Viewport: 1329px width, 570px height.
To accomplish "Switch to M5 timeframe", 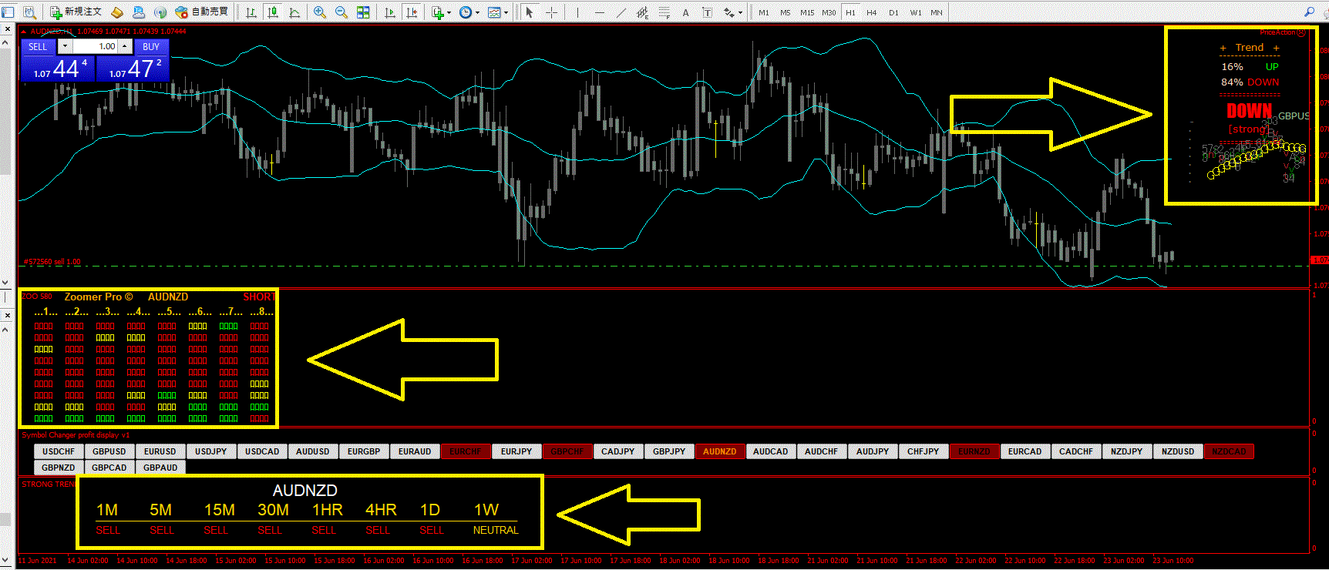I will (x=785, y=12).
